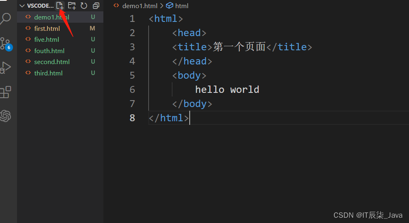Viewport: 409px width, 223px height.
Task: Open the Extensions view
Action: (6, 92)
